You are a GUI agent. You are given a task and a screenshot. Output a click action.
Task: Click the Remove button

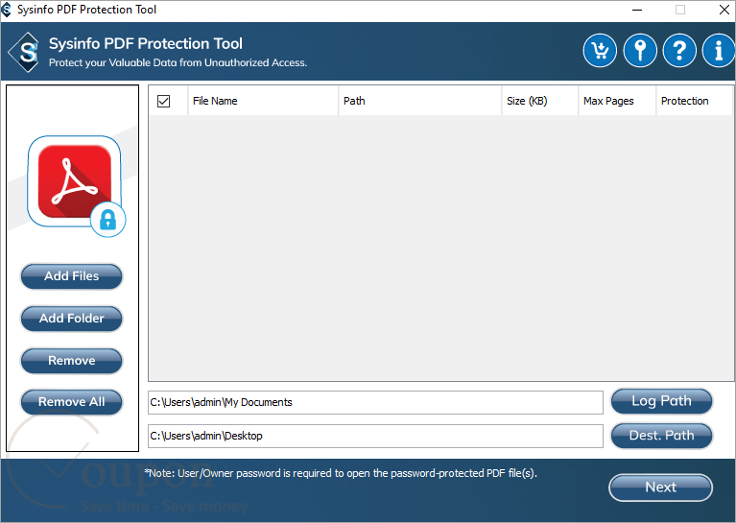pos(71,361)
